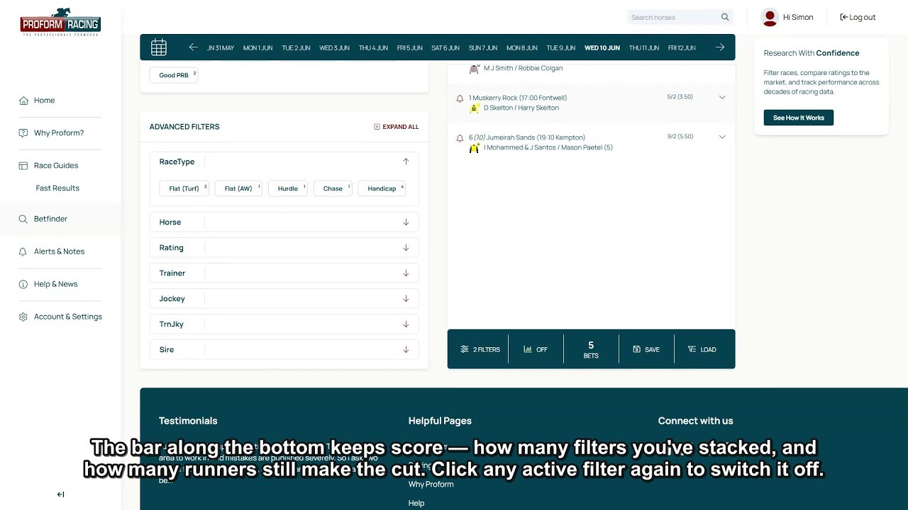The height and width of the screenshot is (510, 908).
Task: Click the search magnifier icon
Action: click(725, 17)
